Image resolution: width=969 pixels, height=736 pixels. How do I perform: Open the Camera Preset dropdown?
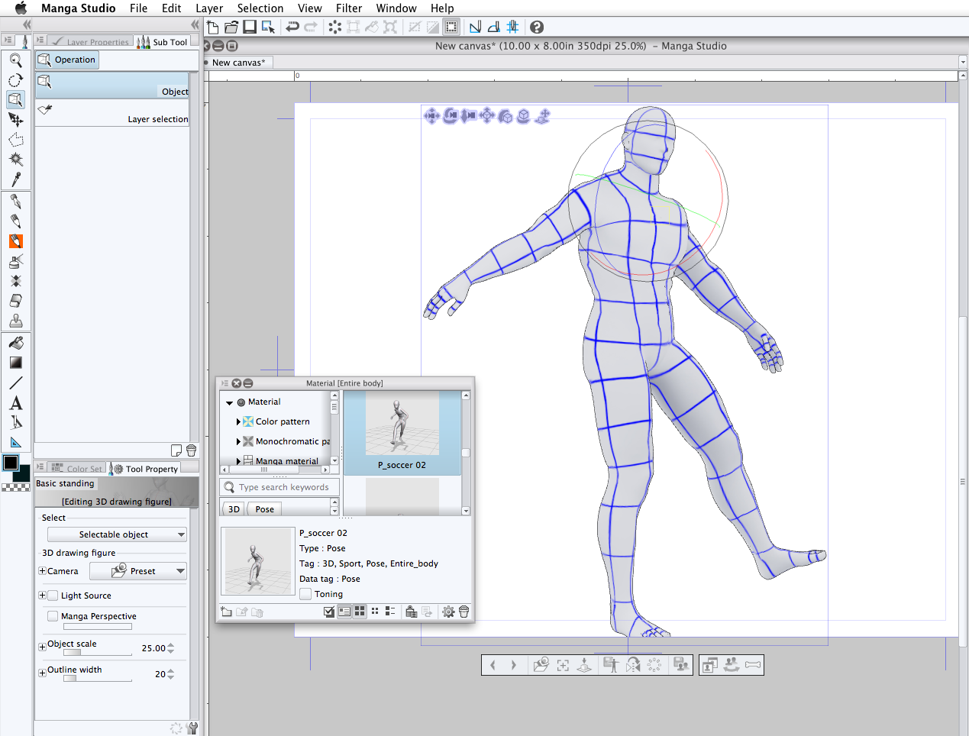(x=138, y=571)
